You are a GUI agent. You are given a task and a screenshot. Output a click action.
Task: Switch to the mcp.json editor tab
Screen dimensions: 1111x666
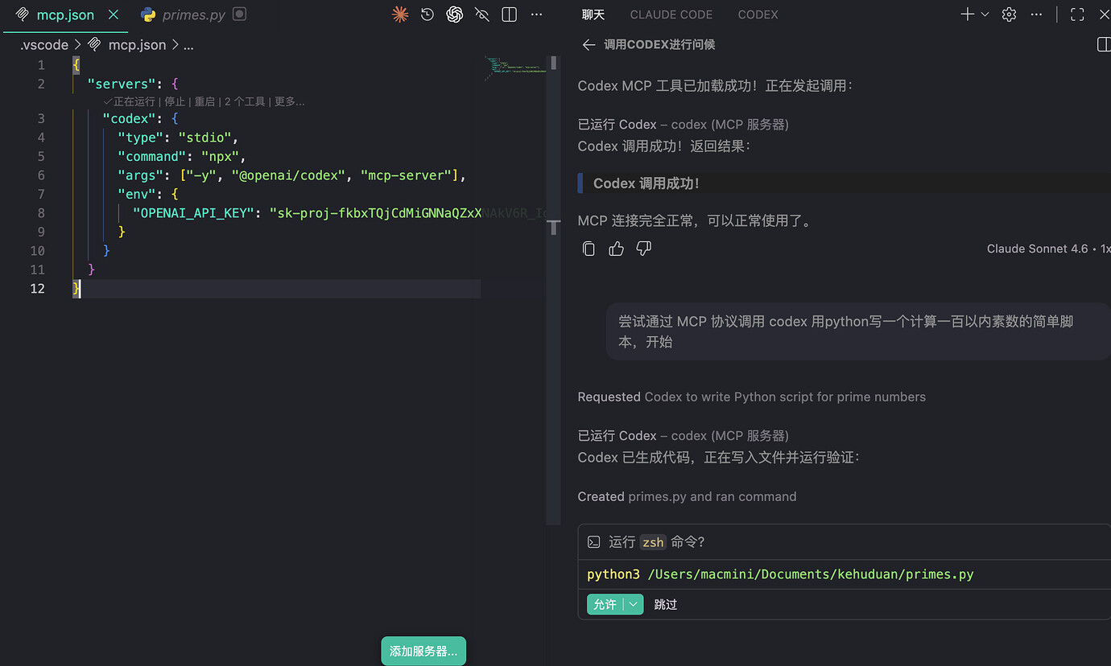64,14
